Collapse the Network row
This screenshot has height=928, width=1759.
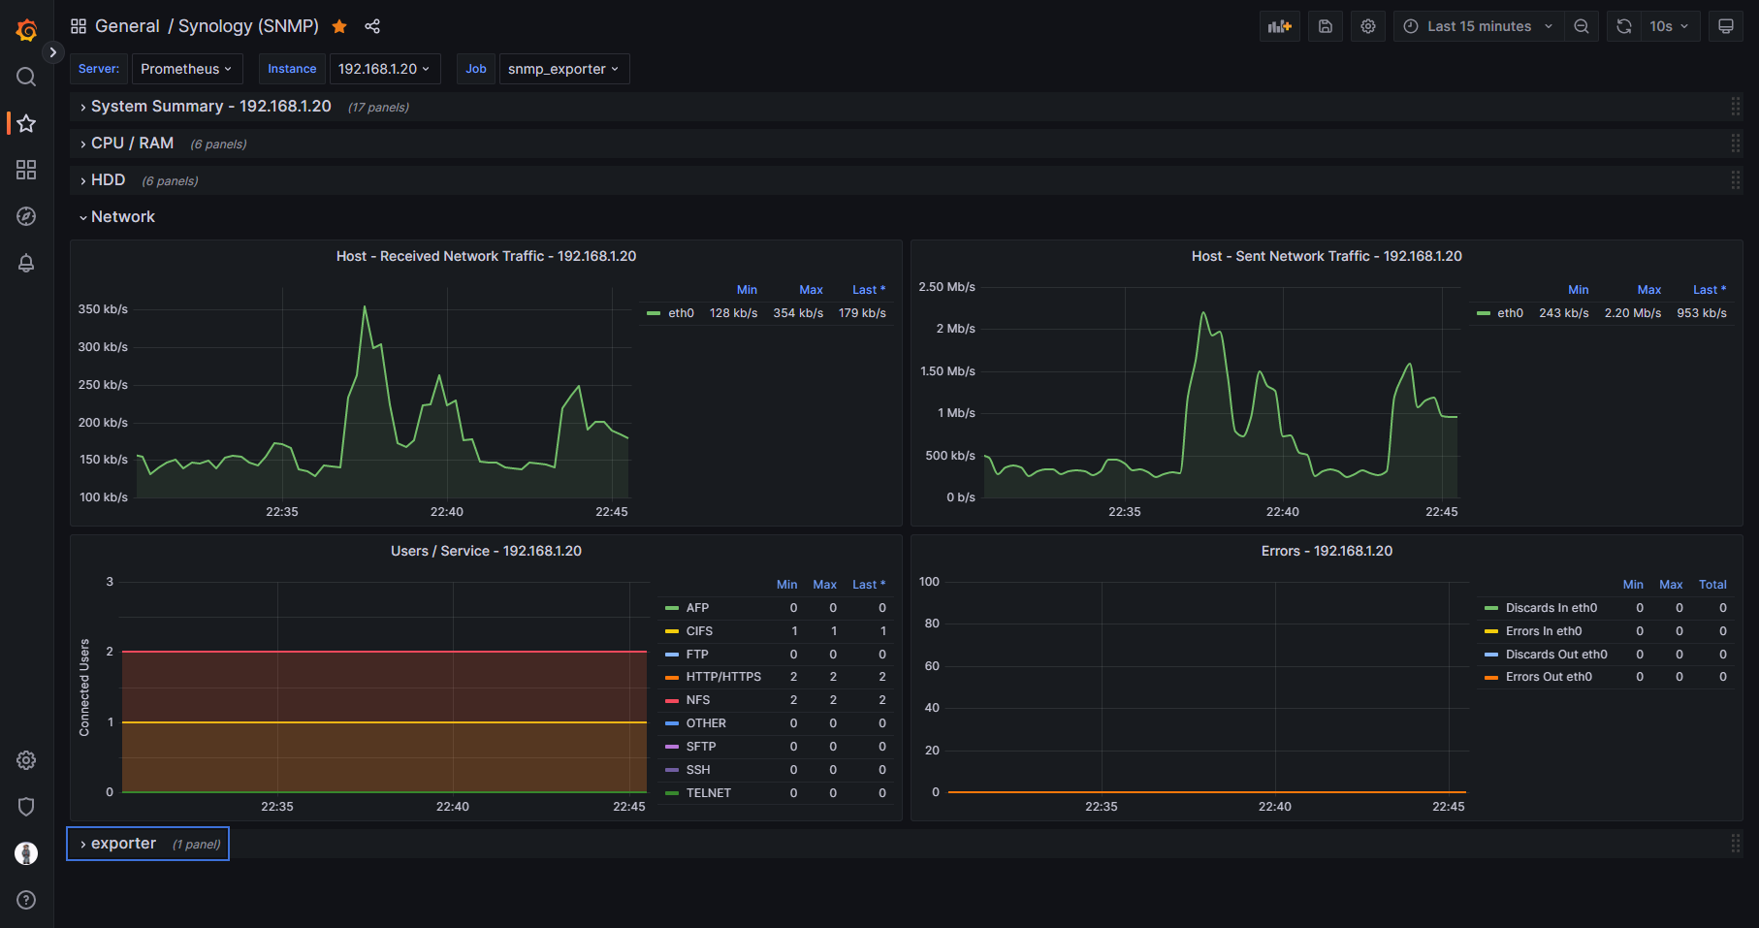122,217
